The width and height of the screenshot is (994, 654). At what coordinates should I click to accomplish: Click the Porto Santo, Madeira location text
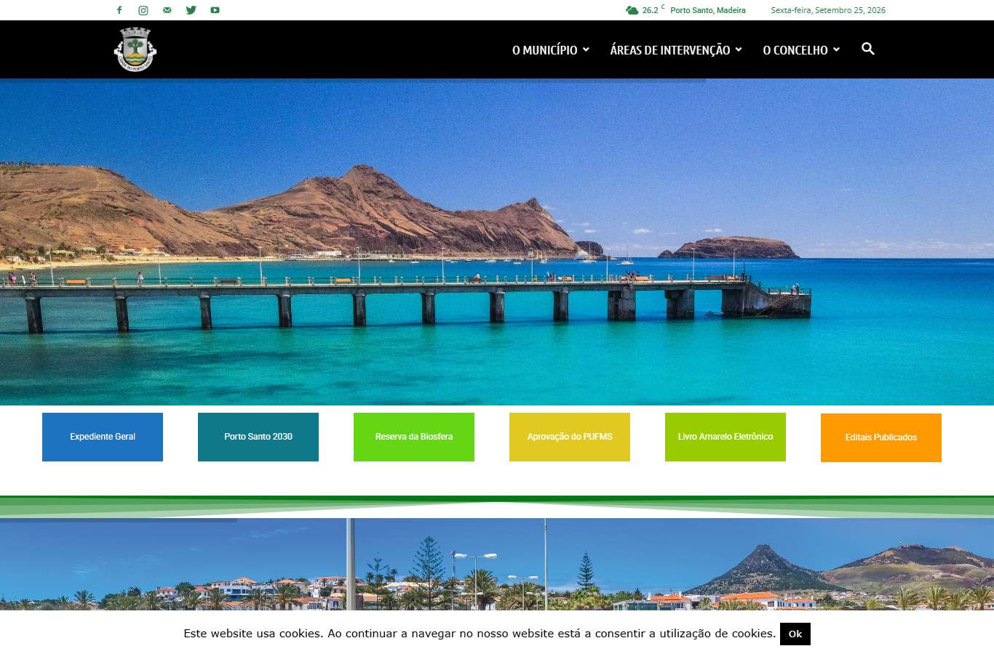point(708,10)
